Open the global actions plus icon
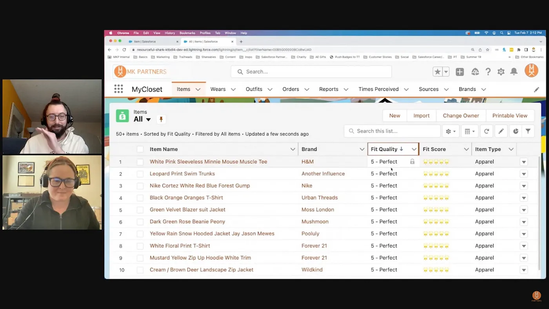Screen dimensions: 549x309 coord(460,72)
